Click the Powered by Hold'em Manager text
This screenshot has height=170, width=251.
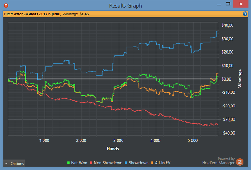point(218,161)
